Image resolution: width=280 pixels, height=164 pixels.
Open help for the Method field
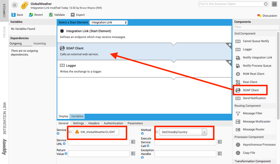click(142, 134)
